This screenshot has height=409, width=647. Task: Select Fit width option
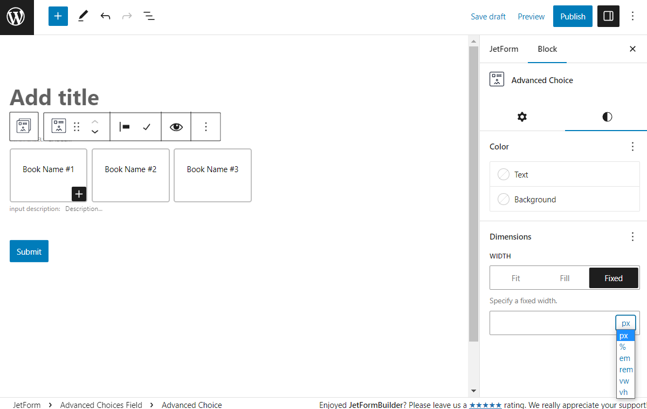pos(515,277)
